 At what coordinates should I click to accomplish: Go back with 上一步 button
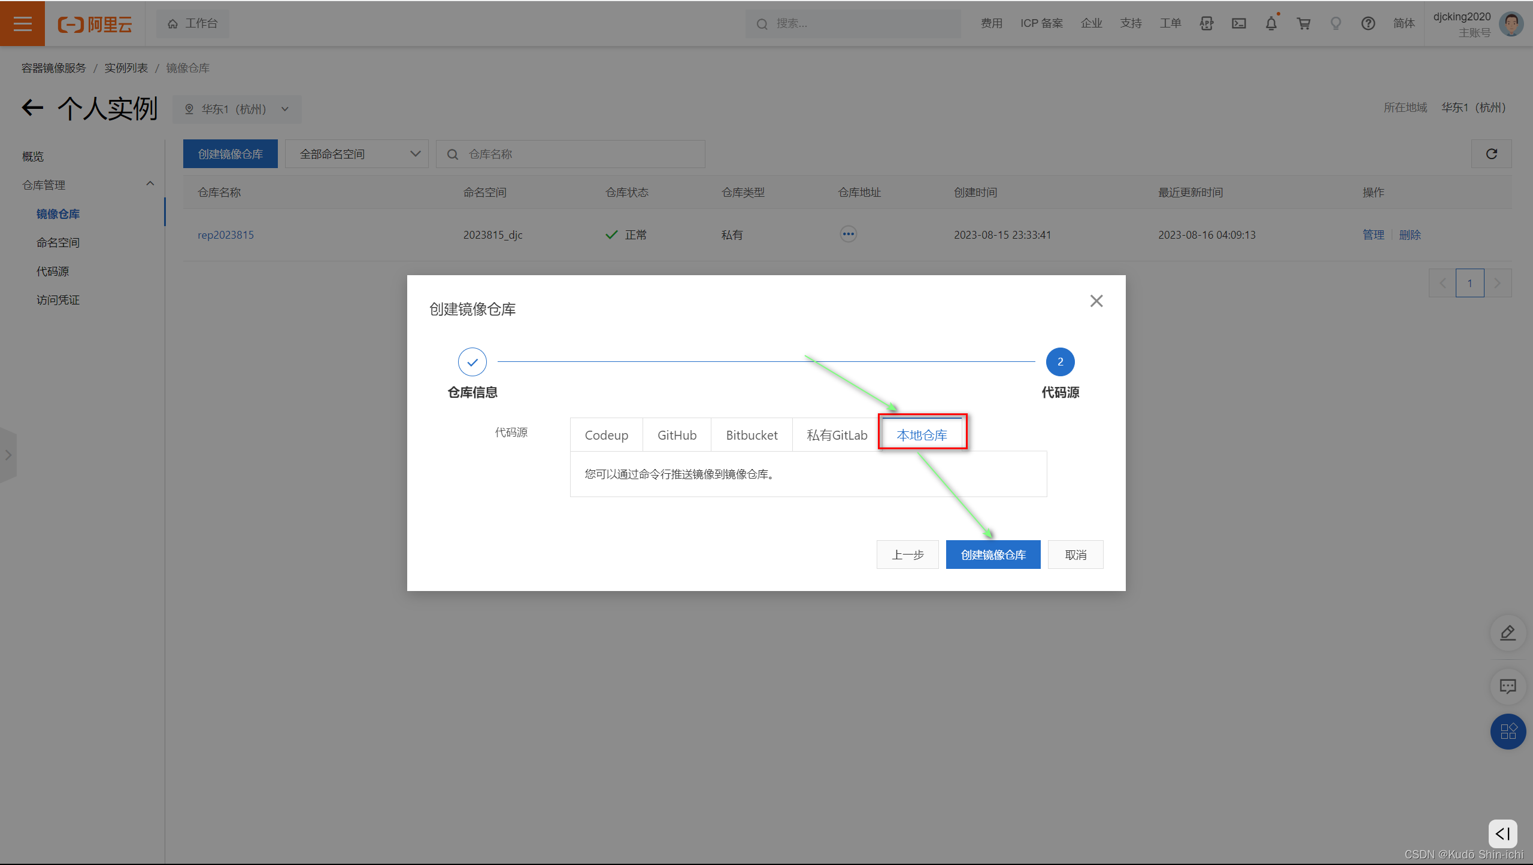(x=907, y=555)
